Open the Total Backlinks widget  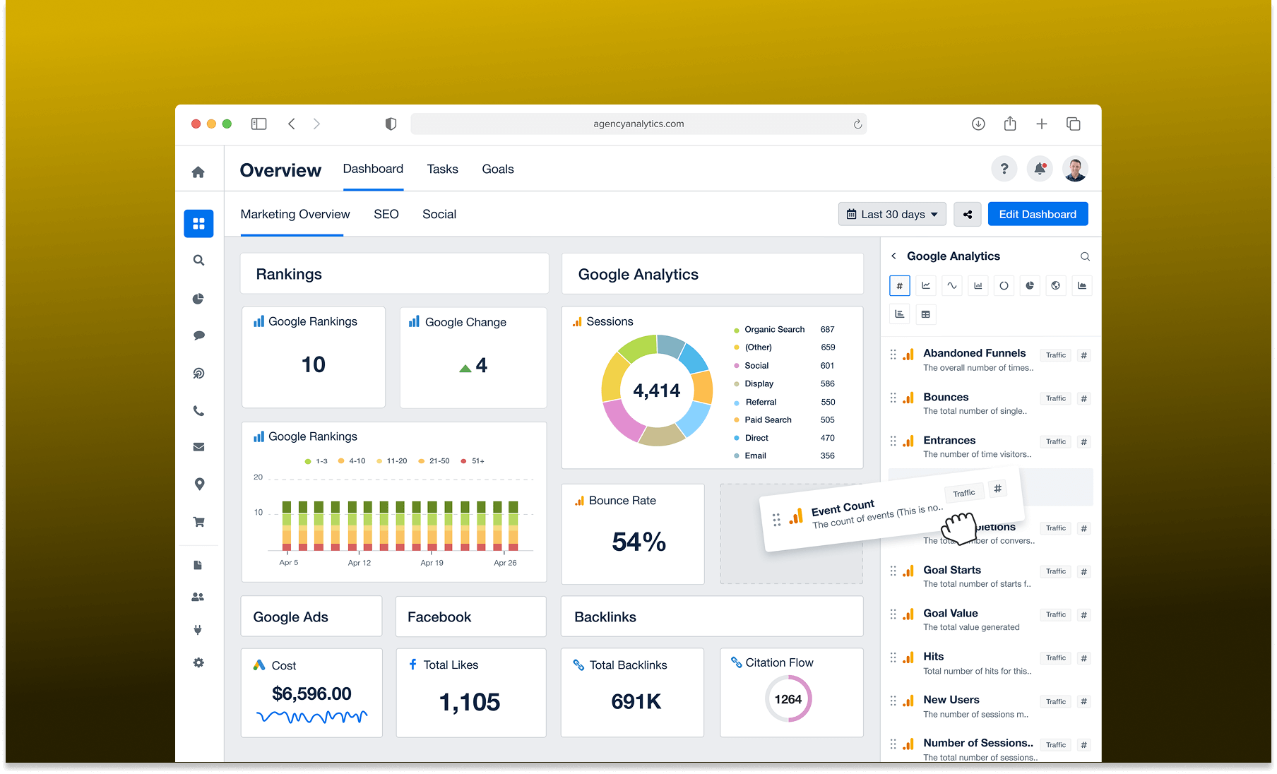tap(633, 692)
